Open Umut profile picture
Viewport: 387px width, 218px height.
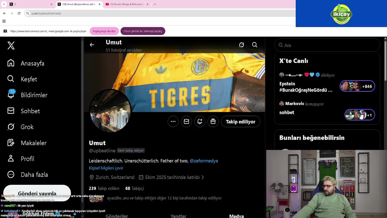pyautogui.click(x=110, y=111)
